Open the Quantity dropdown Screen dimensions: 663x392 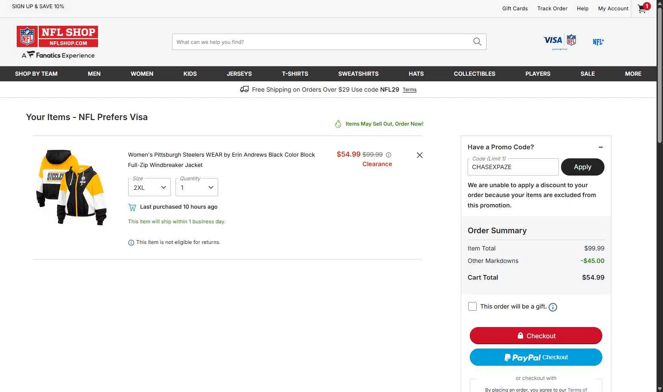coord(197,188)
